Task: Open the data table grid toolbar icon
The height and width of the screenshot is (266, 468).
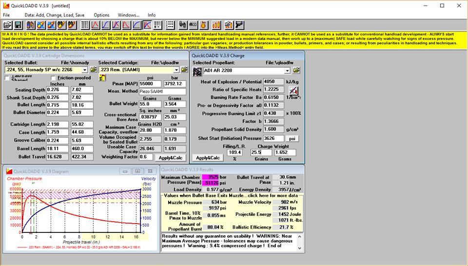Action: (85, 25)
